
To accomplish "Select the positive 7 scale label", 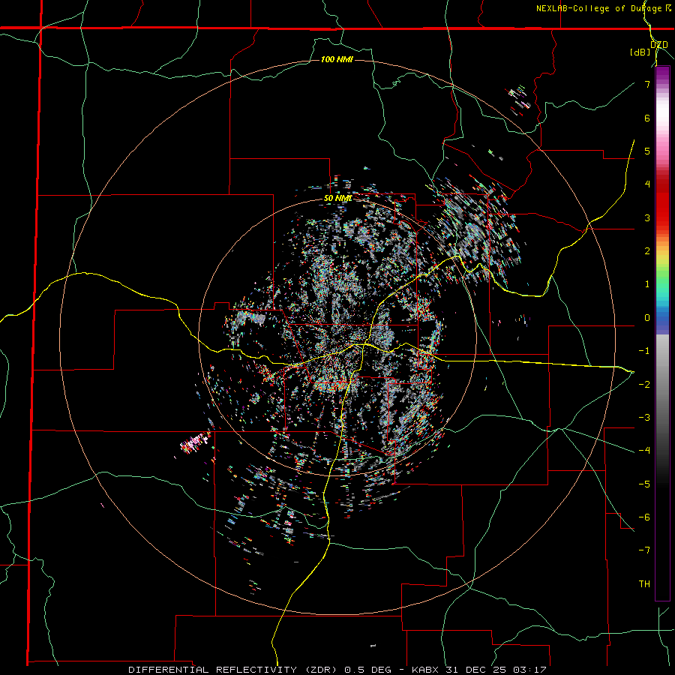I will (x=647, y=84).
